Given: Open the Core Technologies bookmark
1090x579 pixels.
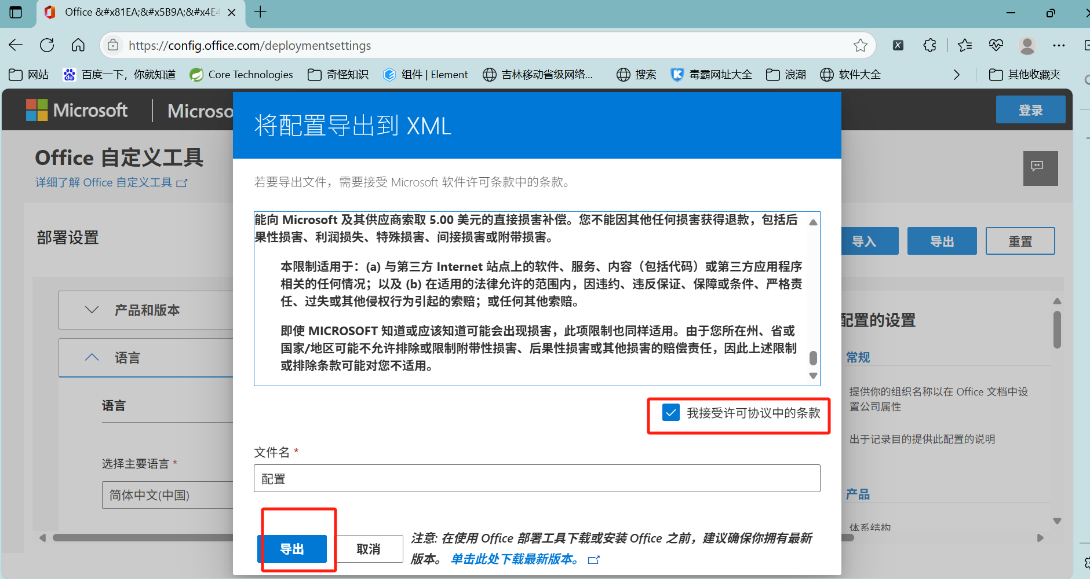Looking at the screenshot, I should point(242,75).
